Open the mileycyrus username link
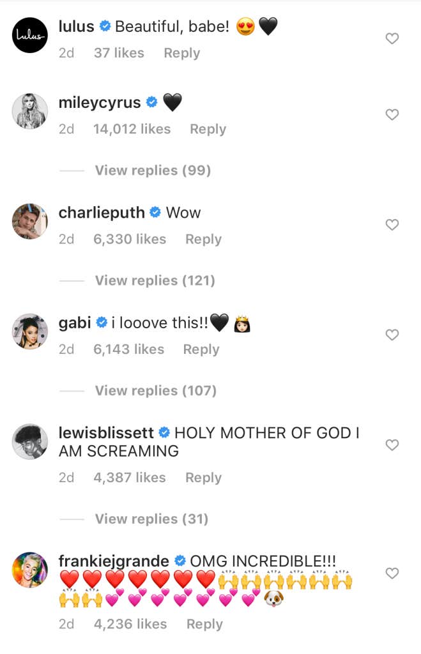 click(99, 102)
